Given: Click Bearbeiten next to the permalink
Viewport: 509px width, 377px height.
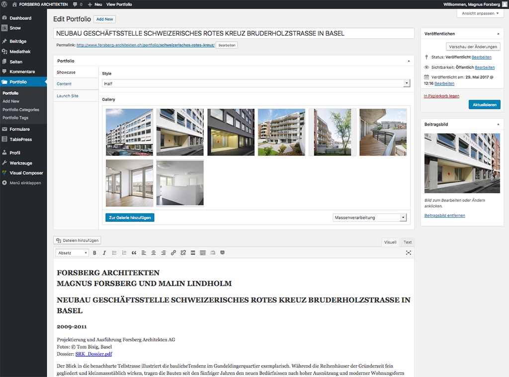Looking at the screenshot, I should tap(227, 45).
